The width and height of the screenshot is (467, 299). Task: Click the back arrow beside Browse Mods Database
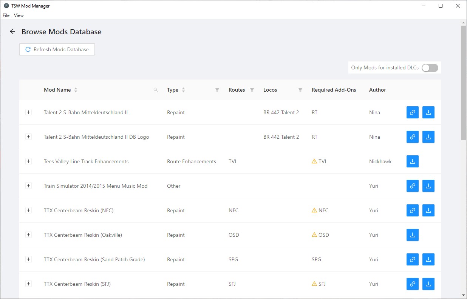tap(12, 32)
